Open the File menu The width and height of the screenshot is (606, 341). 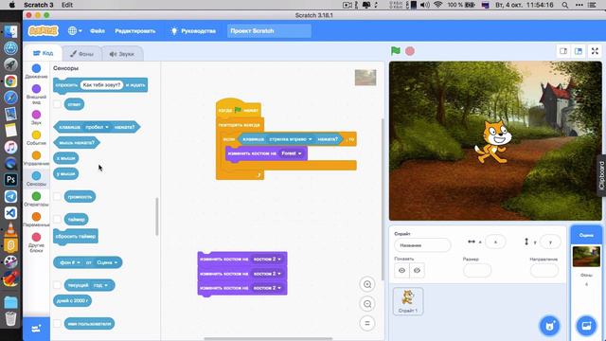[98, 31]
